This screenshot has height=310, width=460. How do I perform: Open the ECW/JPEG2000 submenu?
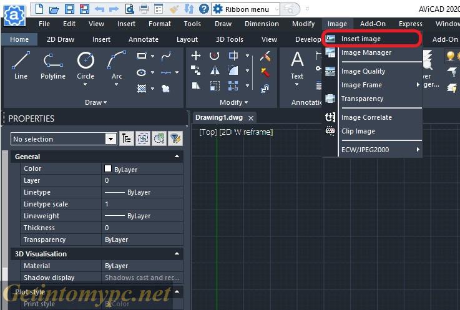pyautogui.click(x=373, y=150)
